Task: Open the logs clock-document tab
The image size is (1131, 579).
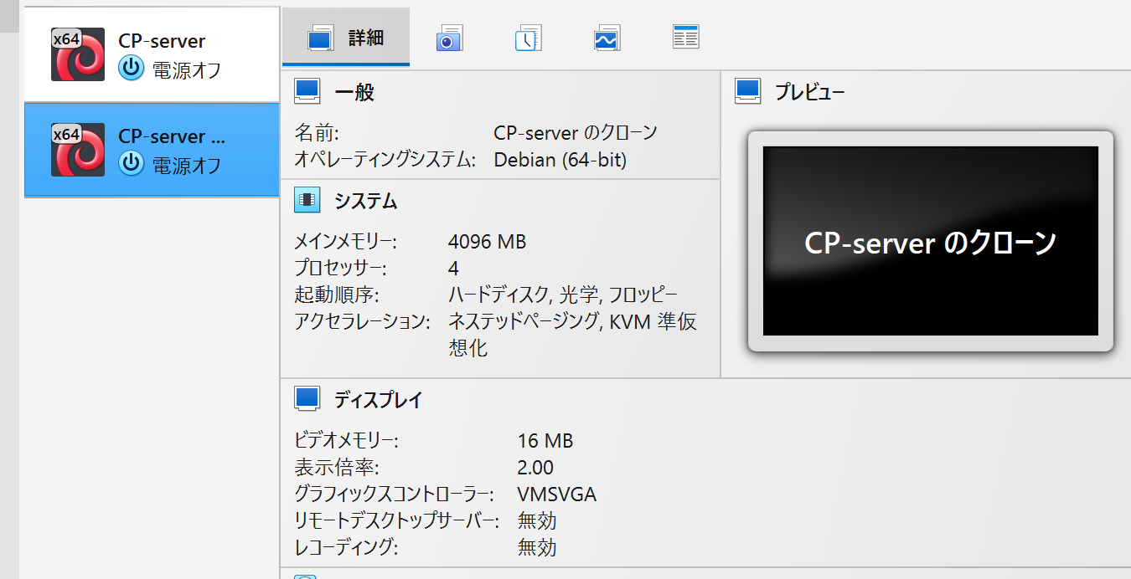Action: 528,38
